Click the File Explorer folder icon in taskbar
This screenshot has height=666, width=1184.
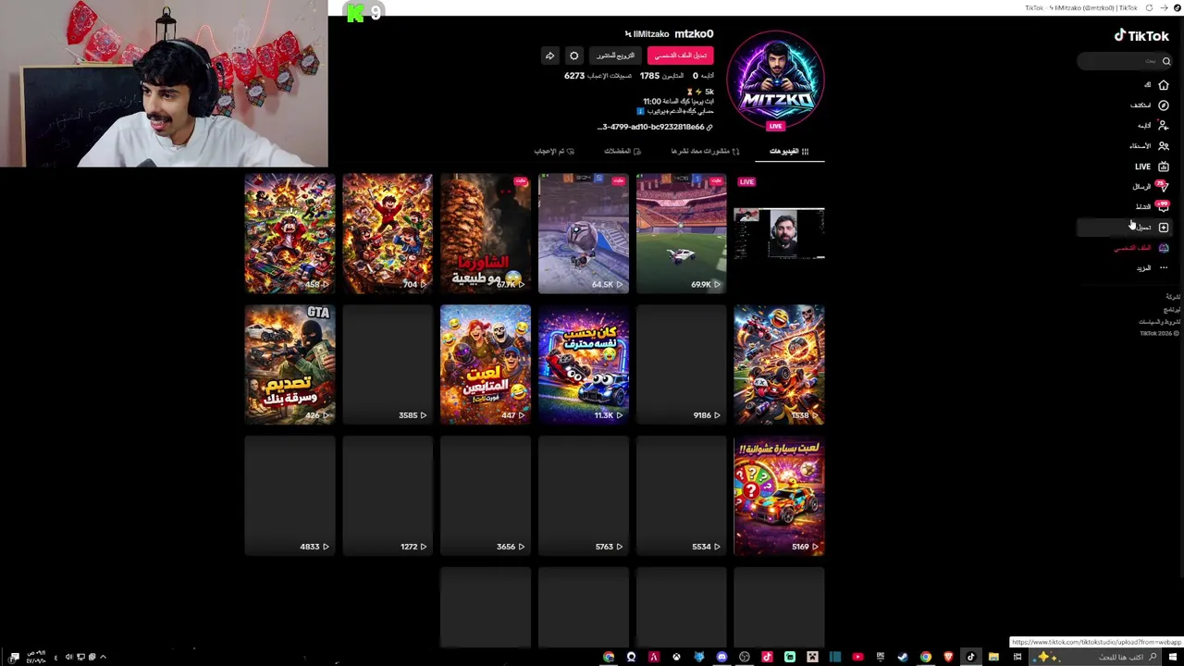point(993,657)
